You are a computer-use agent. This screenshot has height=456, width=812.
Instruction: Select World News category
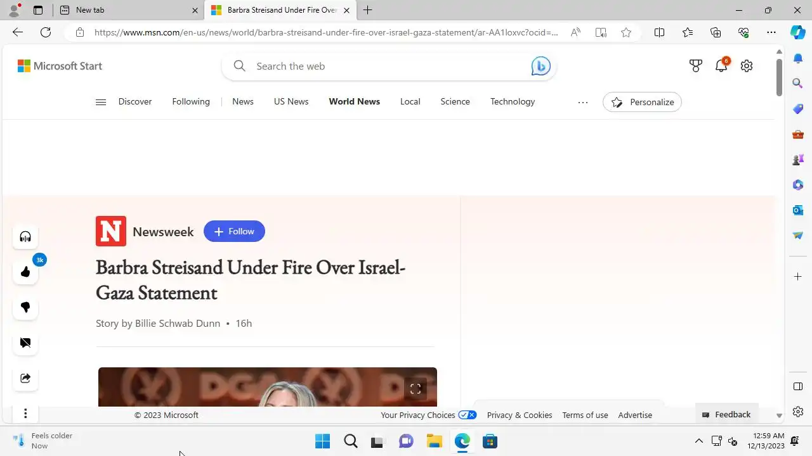(355, 101)
